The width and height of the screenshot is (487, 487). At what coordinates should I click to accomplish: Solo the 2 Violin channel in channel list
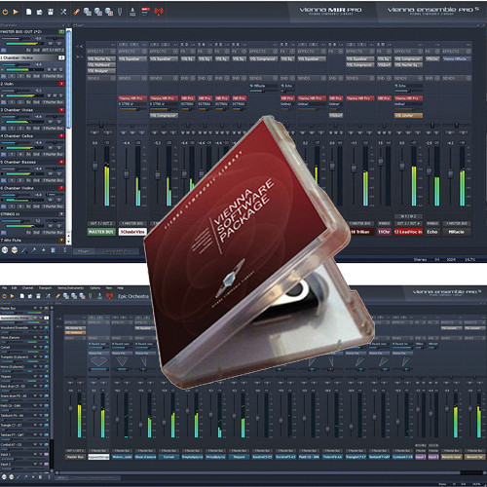pos(59,95)
